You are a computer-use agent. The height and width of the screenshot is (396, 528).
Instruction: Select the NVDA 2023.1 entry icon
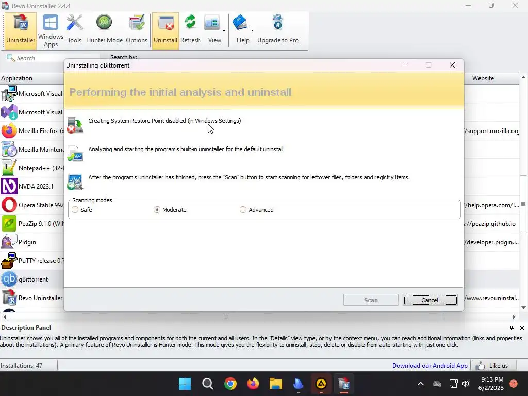(9, 186)
